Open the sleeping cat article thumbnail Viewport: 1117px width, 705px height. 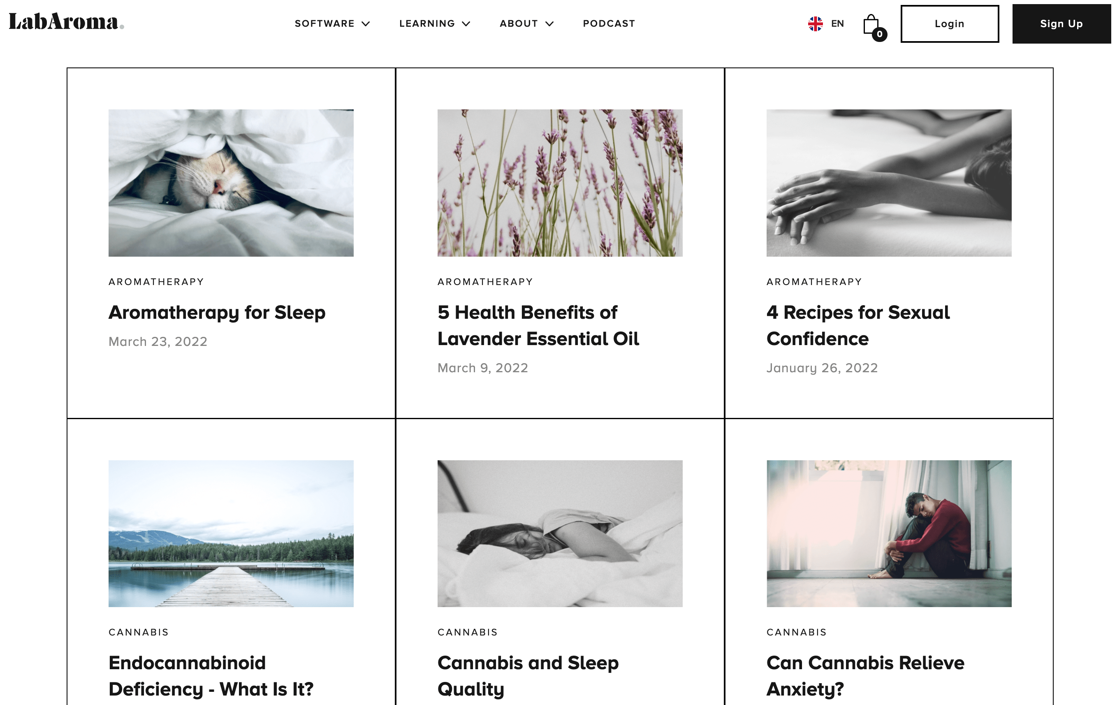coord(231,183)
